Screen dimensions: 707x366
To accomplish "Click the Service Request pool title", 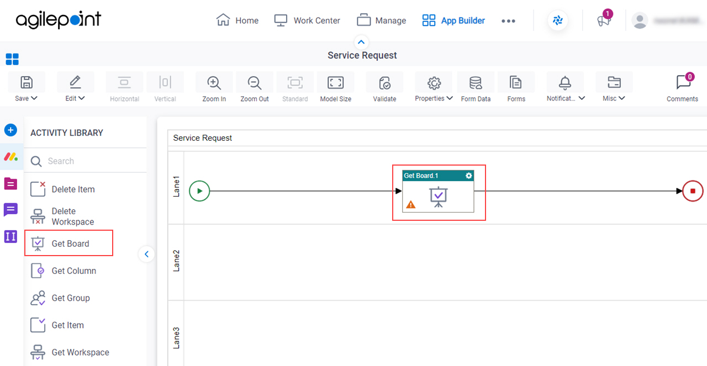I will tap(203, 138).
